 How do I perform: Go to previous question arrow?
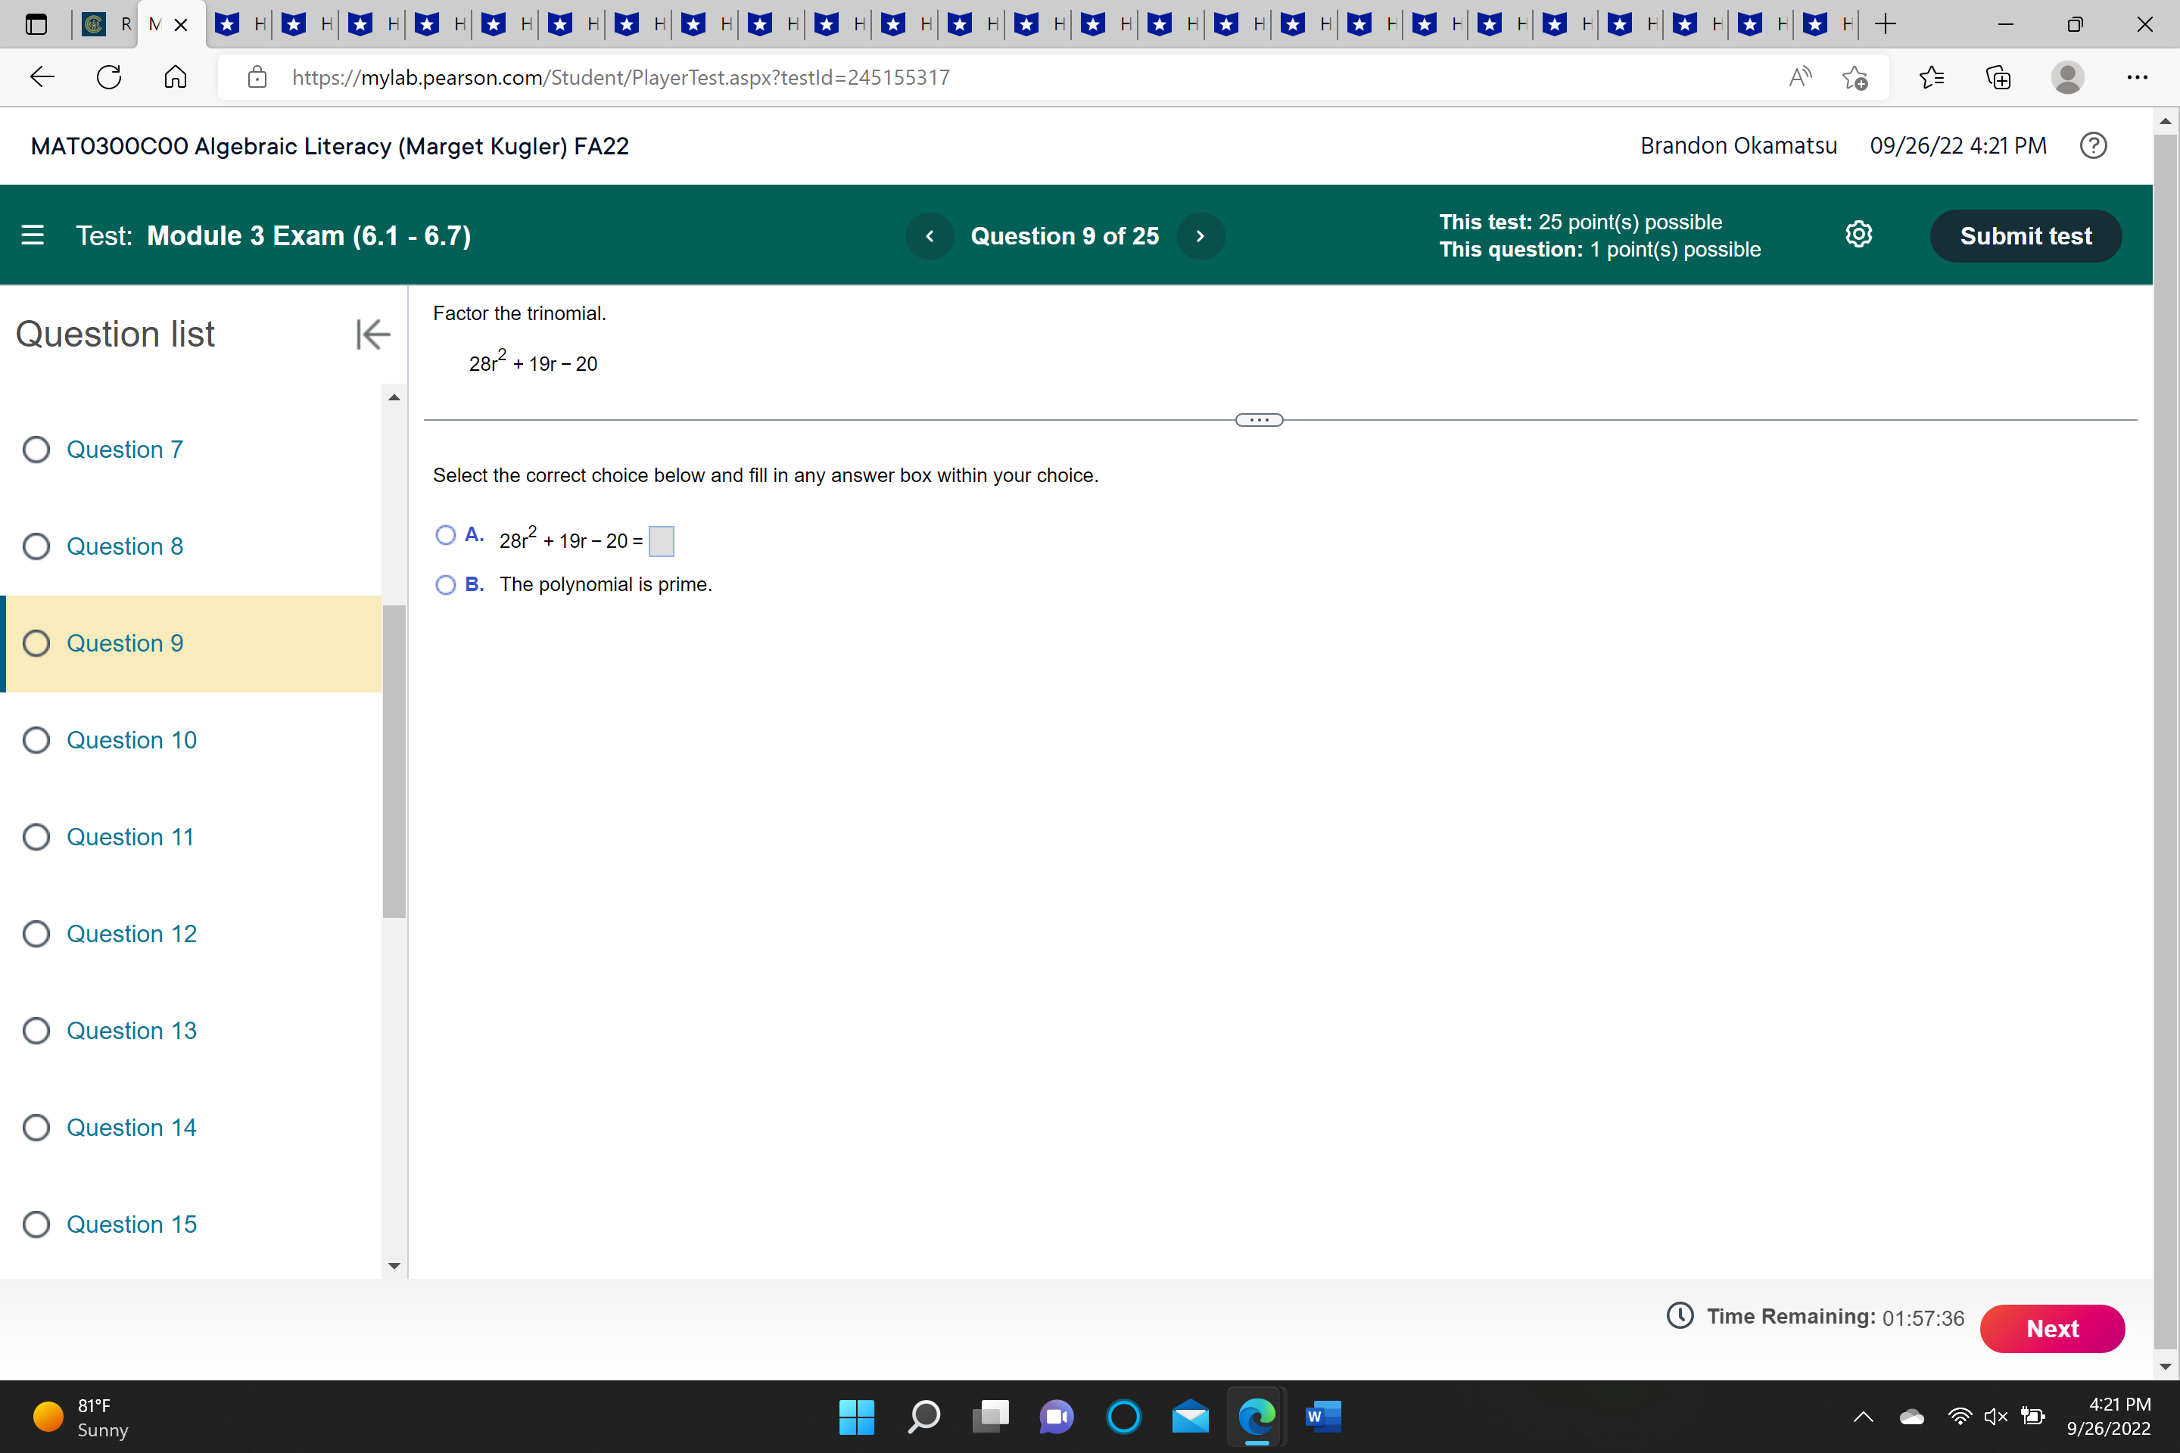click(930, 236)
